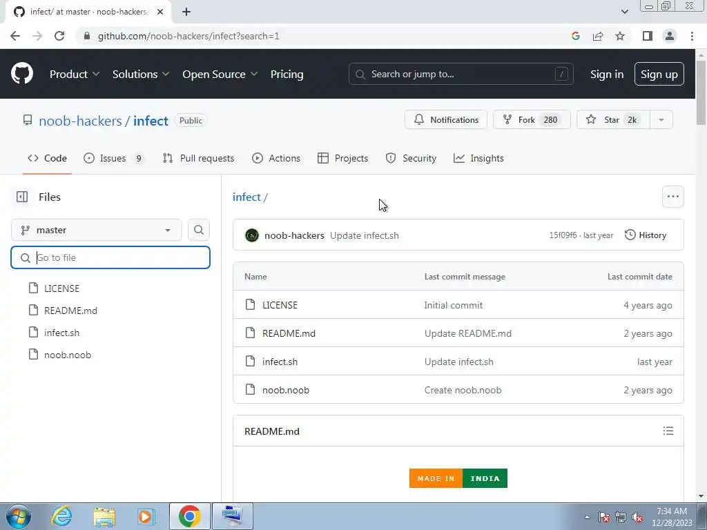Screen dimensions: 707x530
Task: Click the Sign up button
Action: (x=659, y=74)
